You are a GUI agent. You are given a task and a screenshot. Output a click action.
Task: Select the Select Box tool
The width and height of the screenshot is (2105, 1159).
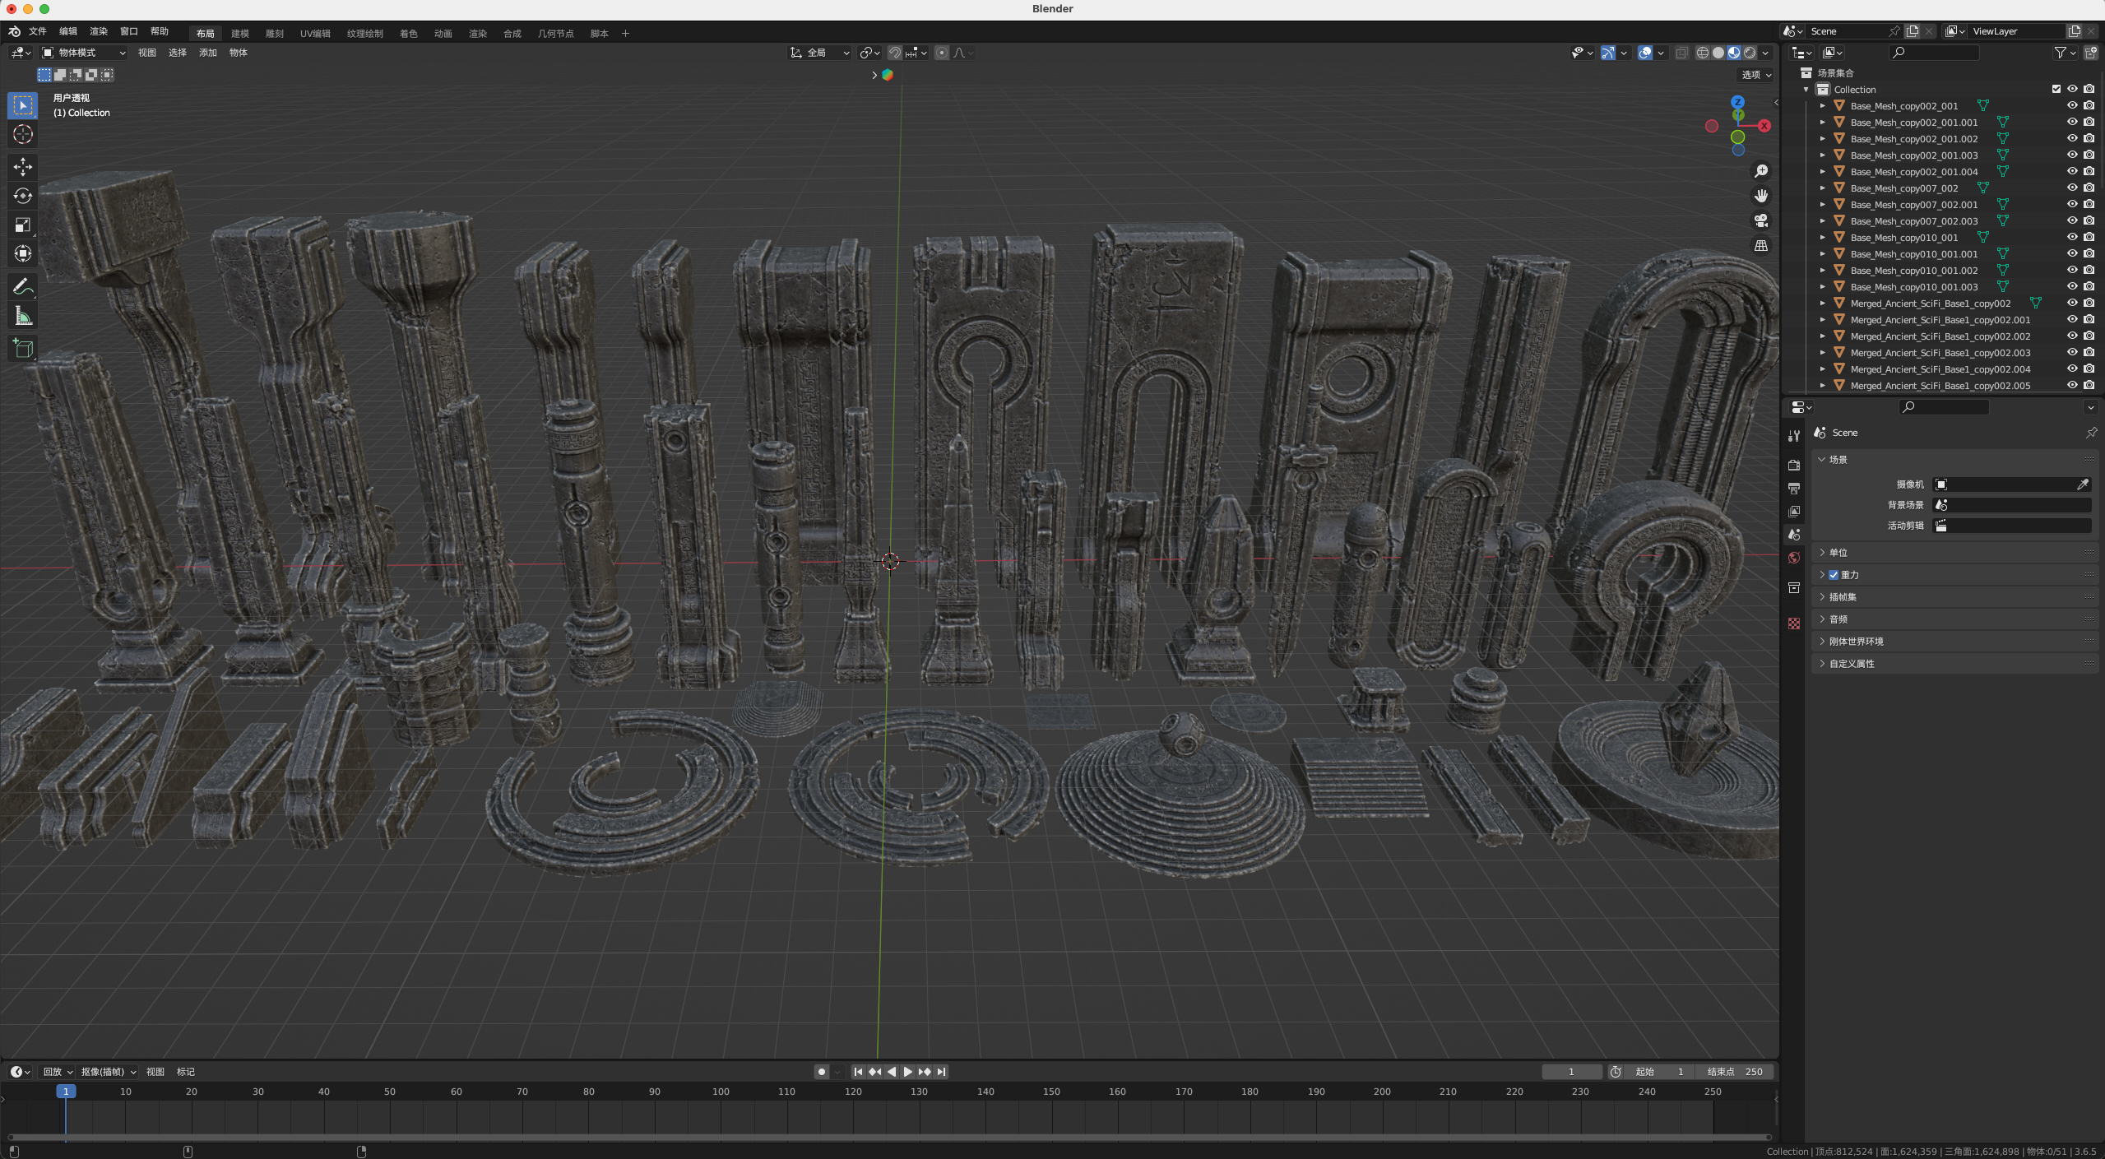23,105
